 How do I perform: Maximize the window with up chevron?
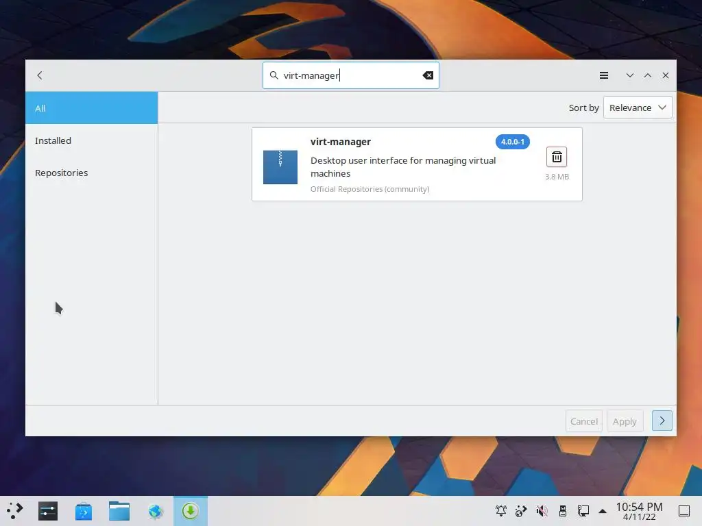(x=647, y=75)
